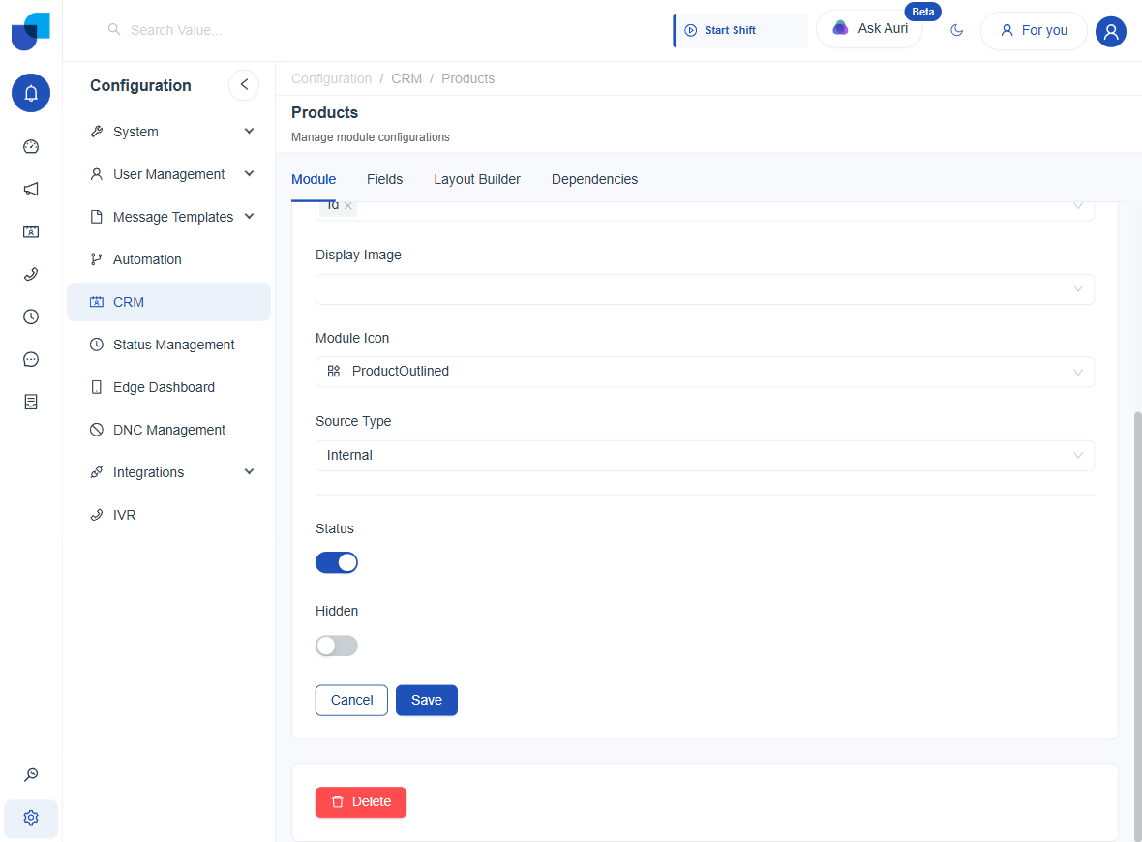Collapse the Configuration sidebar panel
This screenshot has height=842, width=1142.
[x=244, y=84]
